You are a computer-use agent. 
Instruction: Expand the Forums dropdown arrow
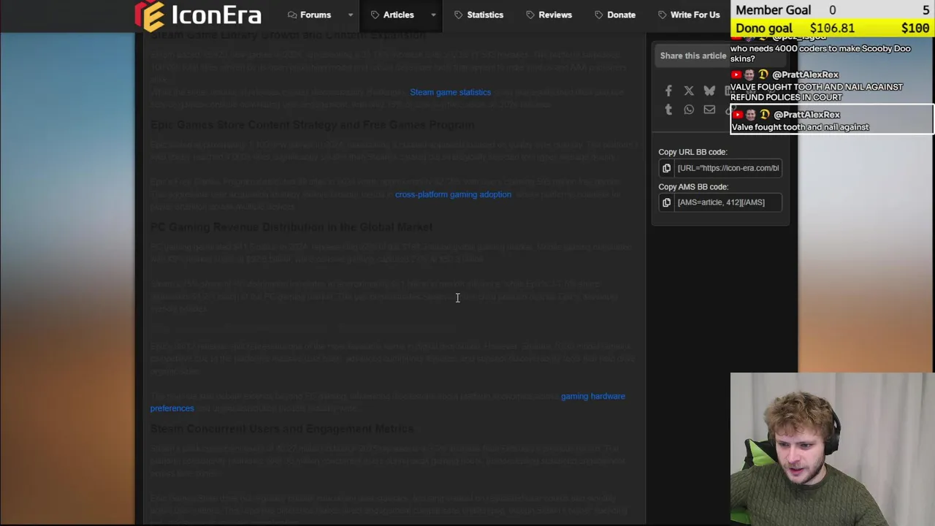coord(351,15)
